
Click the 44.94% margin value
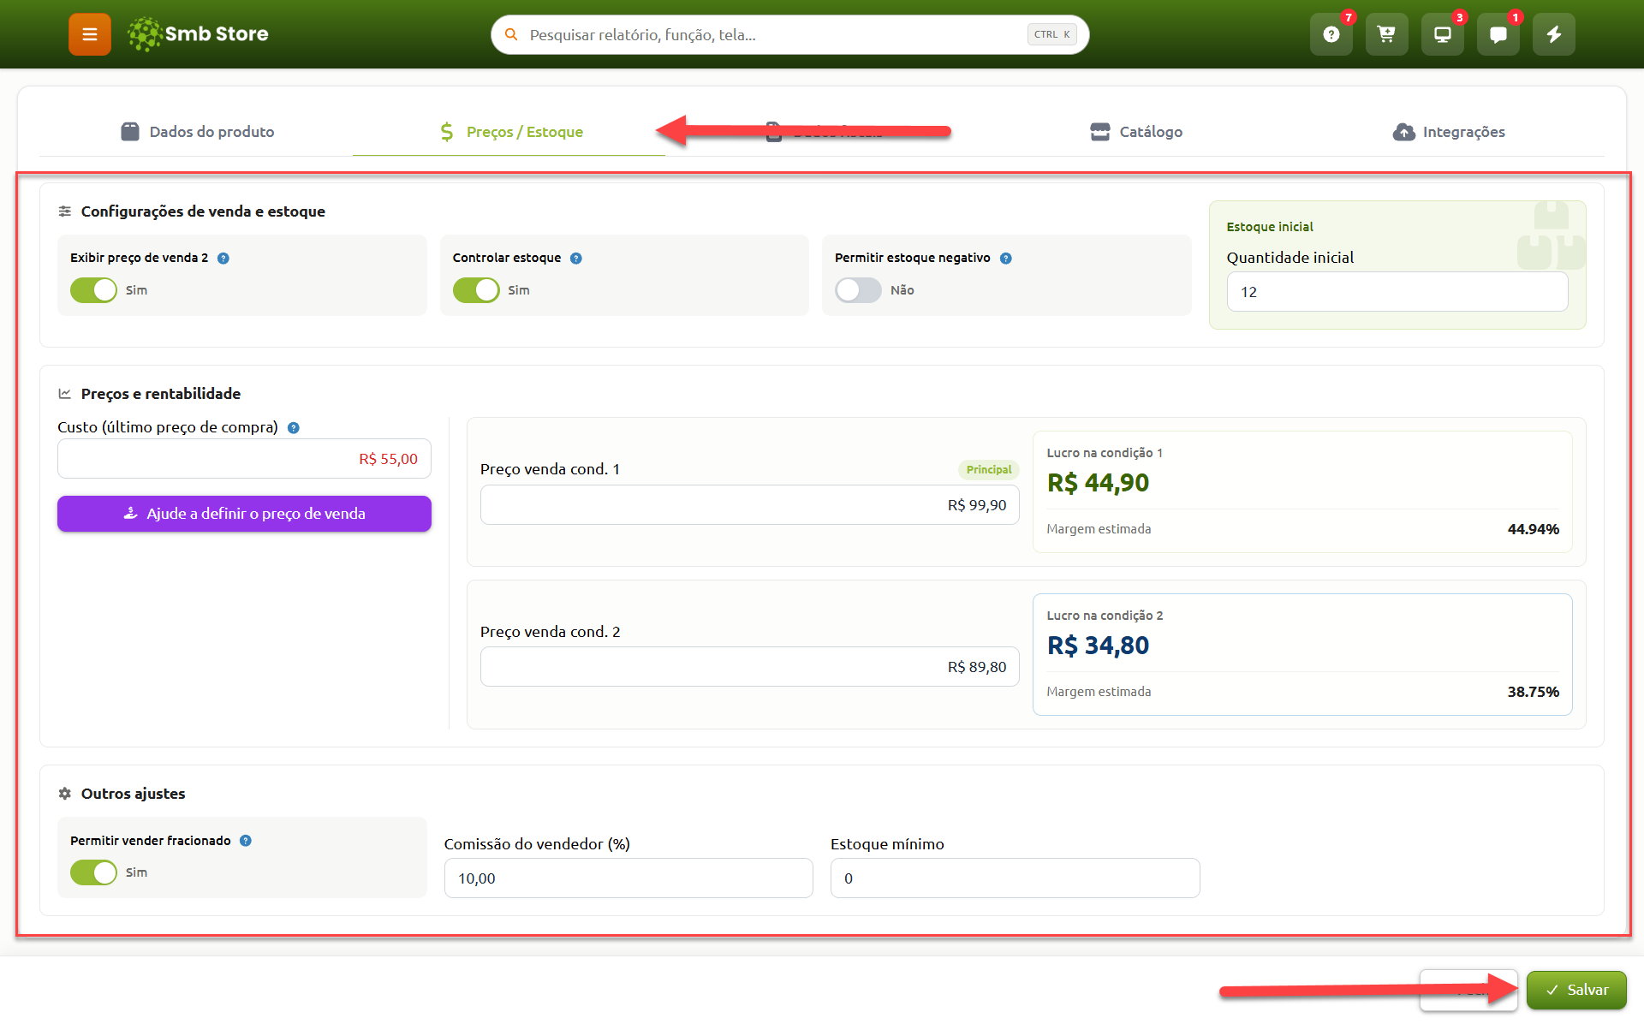[x=1533, y=529]
